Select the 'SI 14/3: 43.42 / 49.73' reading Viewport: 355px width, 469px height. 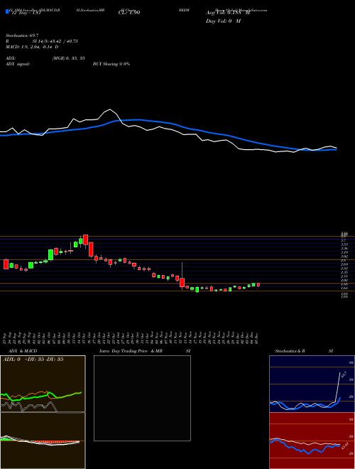[55, 41]
